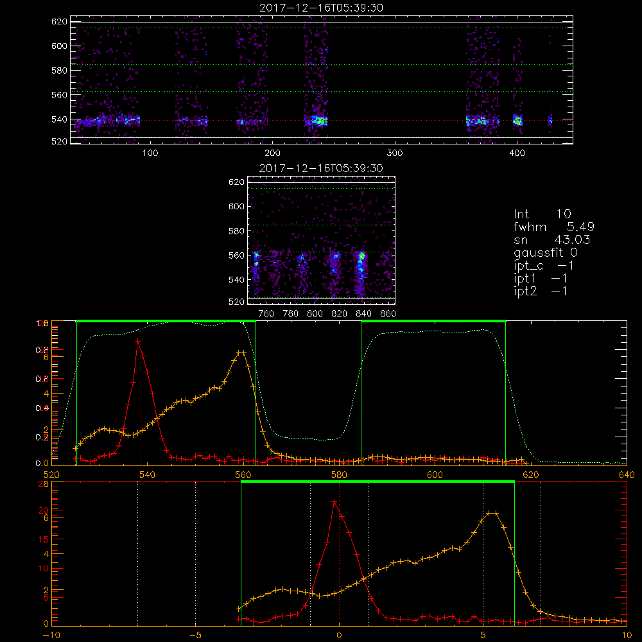Click orange curve peak near 5 in bottom plot
This screenshot has width=642, height=642.
point(492,512)
